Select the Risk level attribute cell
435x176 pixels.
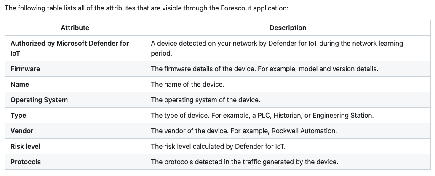coord(25,146)
